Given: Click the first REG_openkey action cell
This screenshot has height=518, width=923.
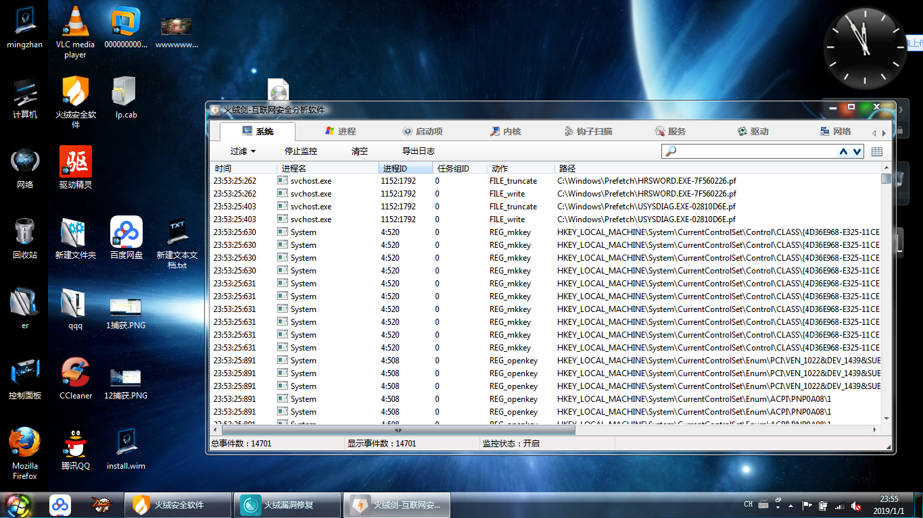Looking at the screenshot, I should [514, 361].
